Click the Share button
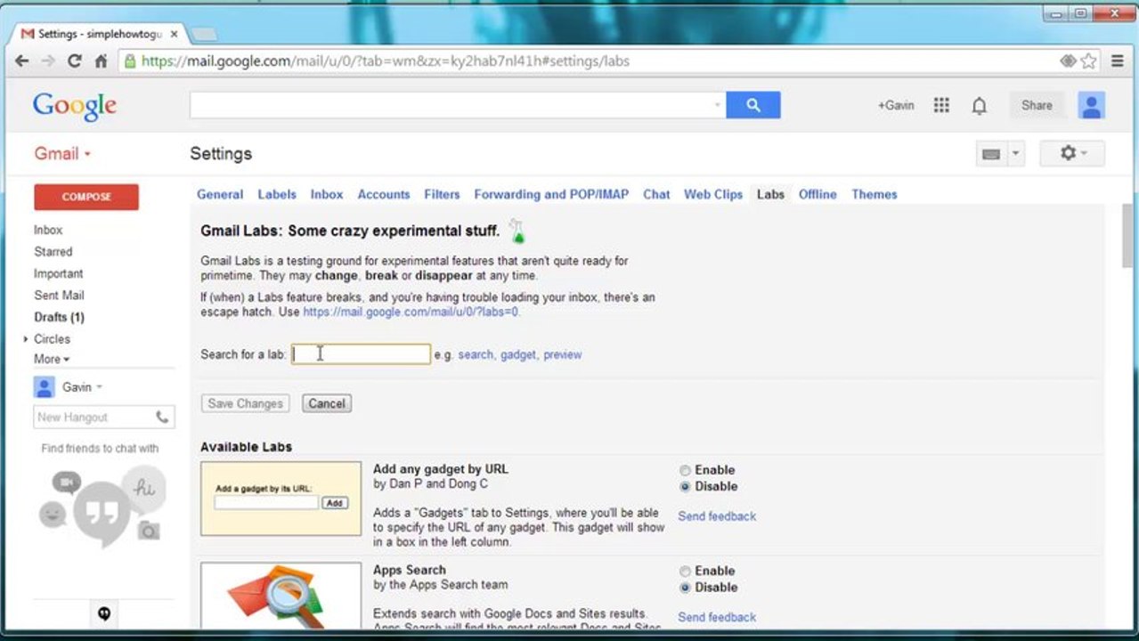This screenshot has width=1139, height=641. 1037,105
